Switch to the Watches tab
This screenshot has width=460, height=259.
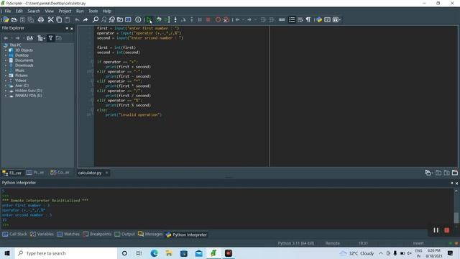(x=68, y=234)
